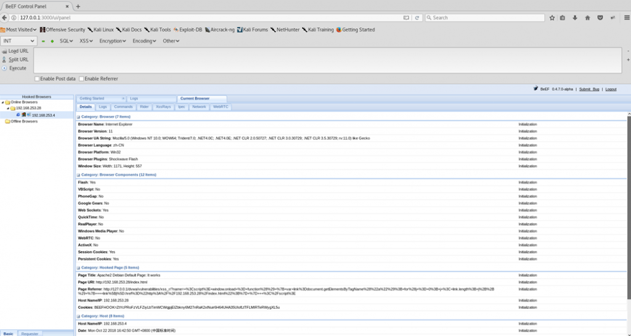Image resolution: width=631 pixels, height=336 pixels.
Task: Click the HackBar textarea plus enlarge button
Action: [628, 60]
